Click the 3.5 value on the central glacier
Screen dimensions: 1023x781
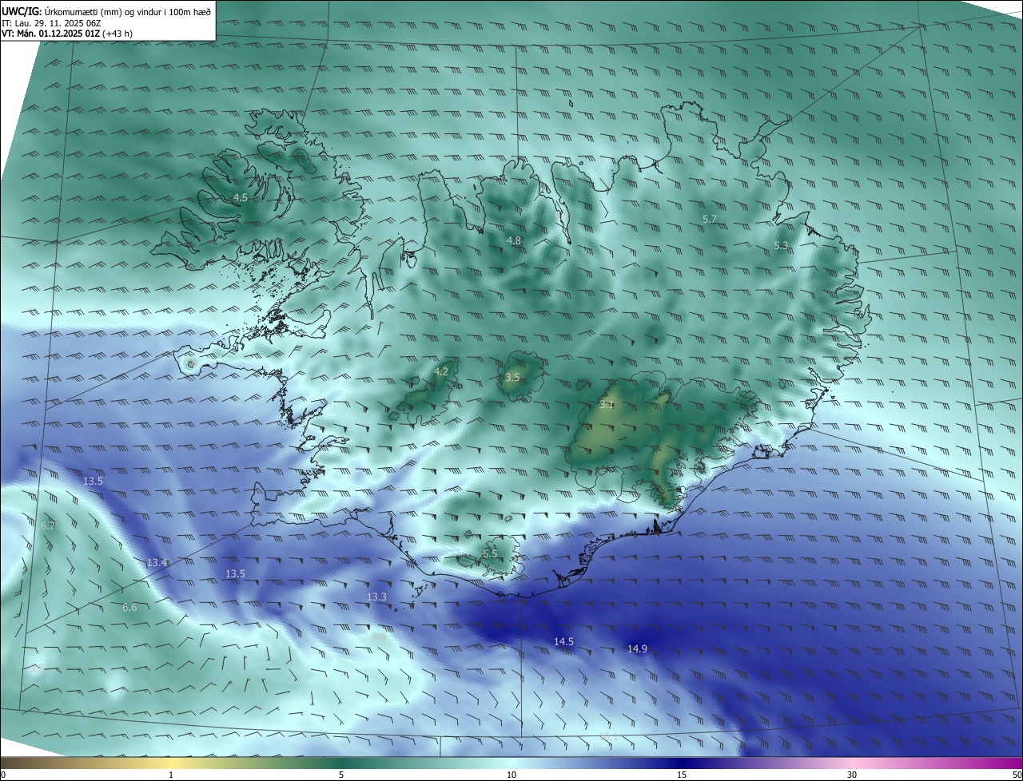click(x=513, y=377)
